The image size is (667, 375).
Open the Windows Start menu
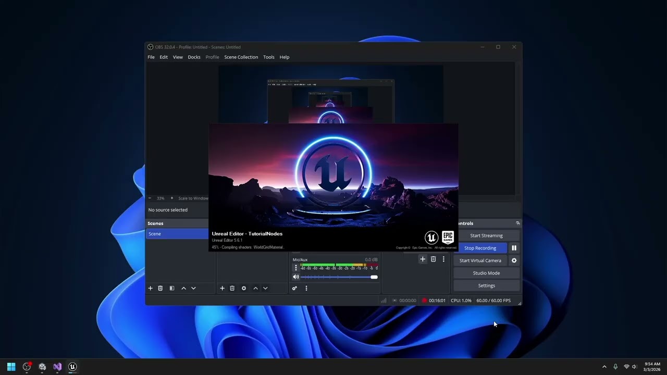point(11,367)
